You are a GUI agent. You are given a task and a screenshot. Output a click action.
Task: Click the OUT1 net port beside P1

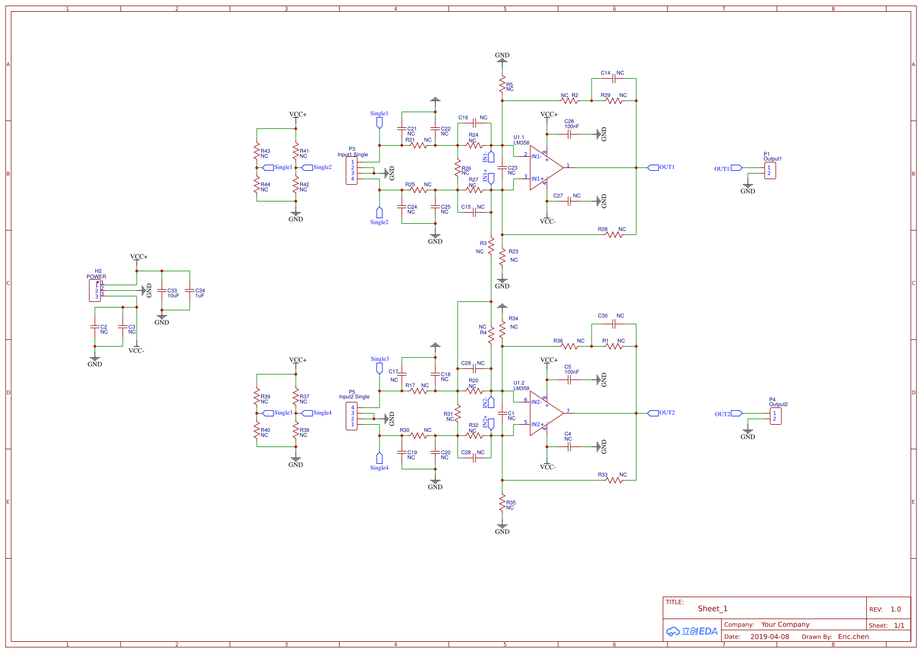737,167
